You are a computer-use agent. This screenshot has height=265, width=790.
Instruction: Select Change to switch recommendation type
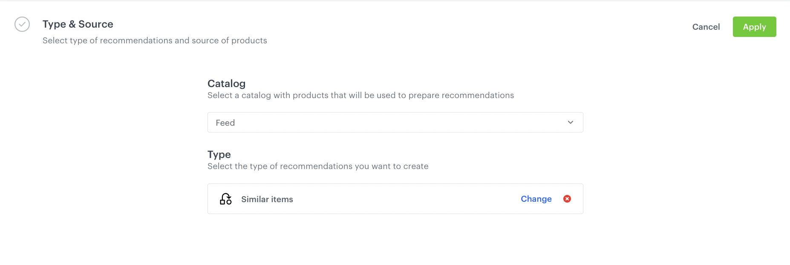536,199
